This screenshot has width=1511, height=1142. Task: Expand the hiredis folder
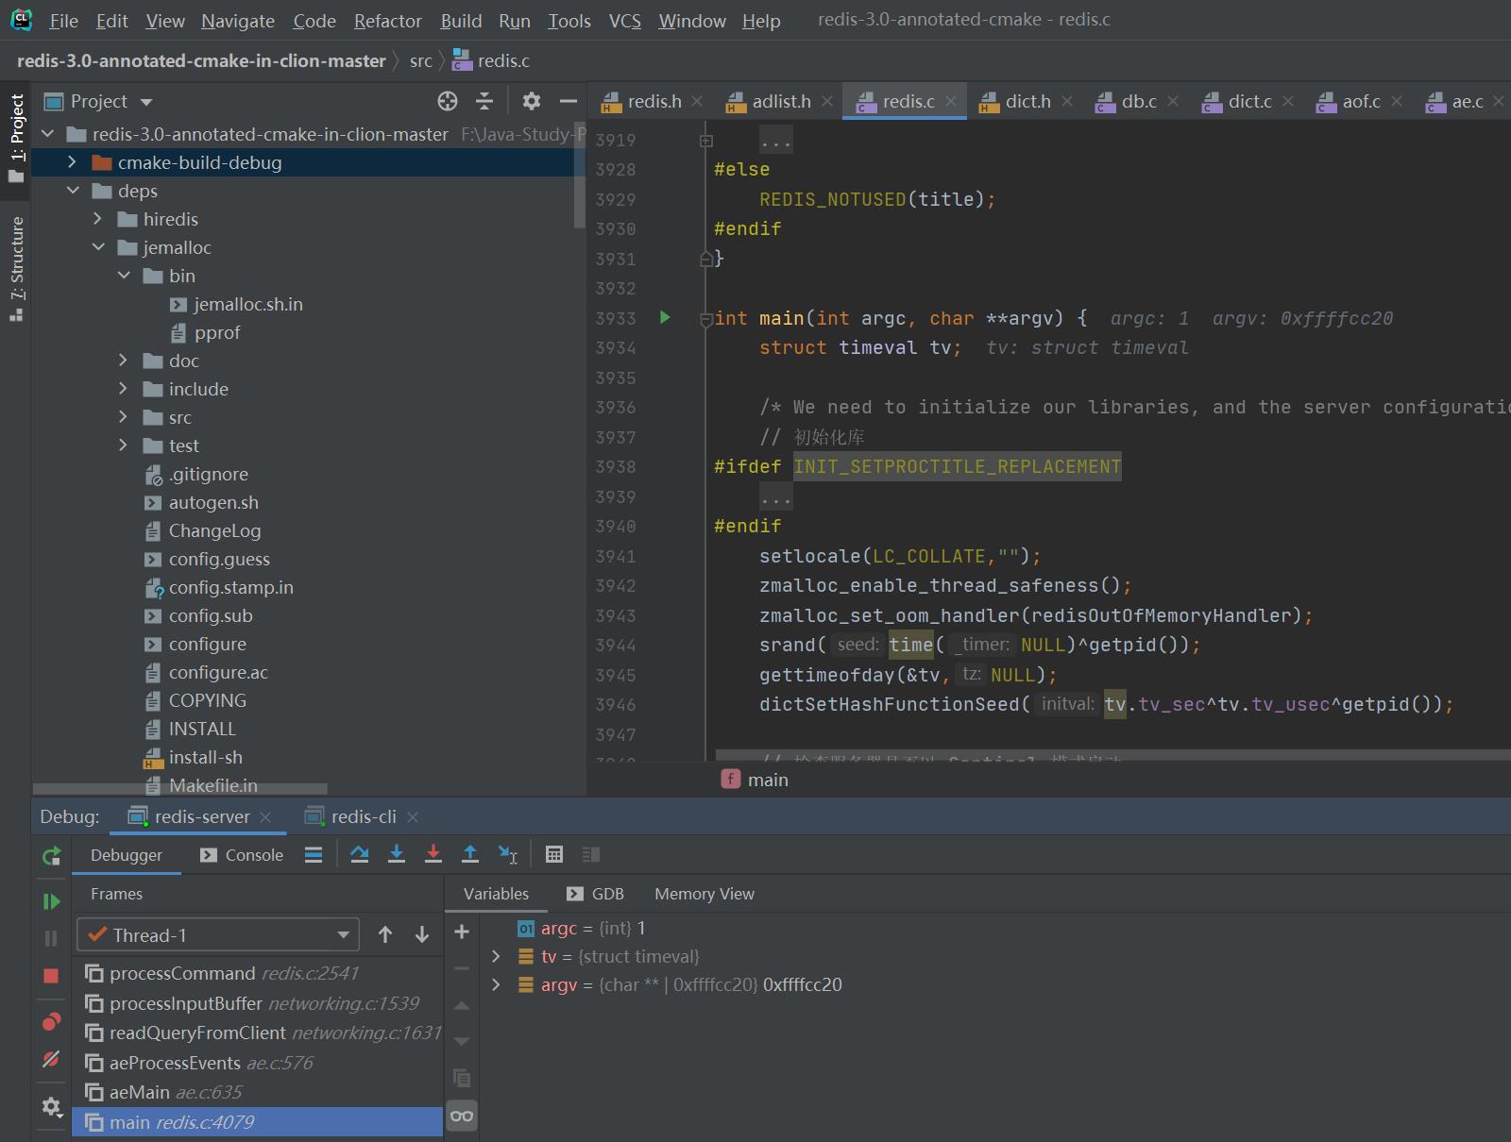(x=97, y=219)
